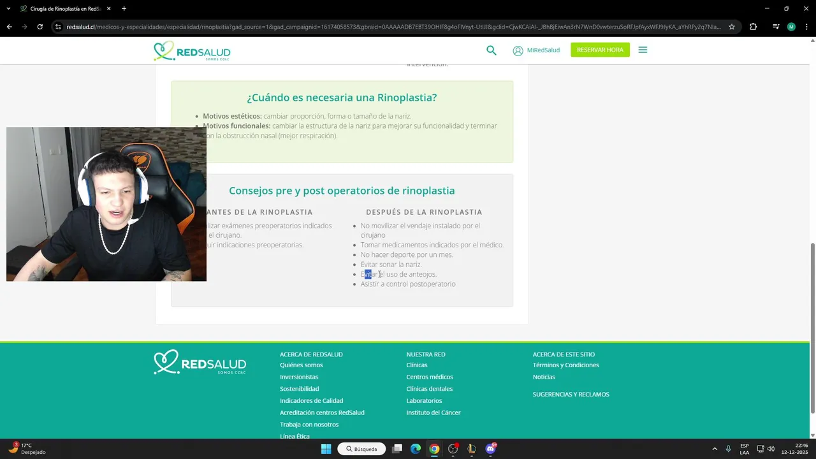Open the Clínicas footer link
The width and height of the screenshot is (816, 459).
pos(417,365)
